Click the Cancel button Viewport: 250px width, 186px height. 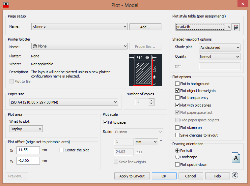pyautogui.click(x=191, y=176)
